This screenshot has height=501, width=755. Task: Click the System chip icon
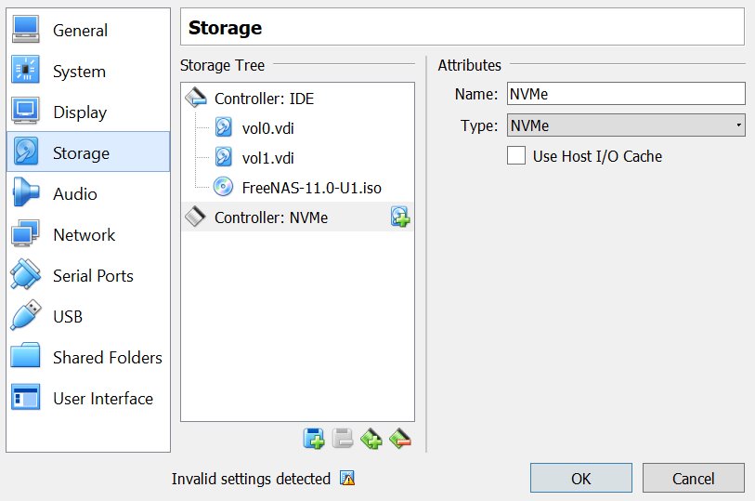point(25,70)
